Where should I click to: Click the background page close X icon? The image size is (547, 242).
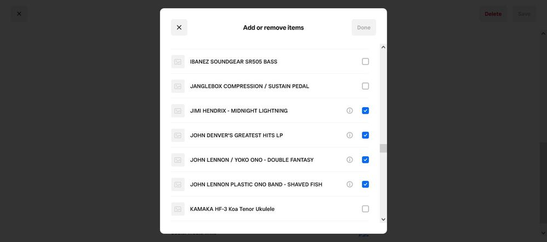pos(19,14)
